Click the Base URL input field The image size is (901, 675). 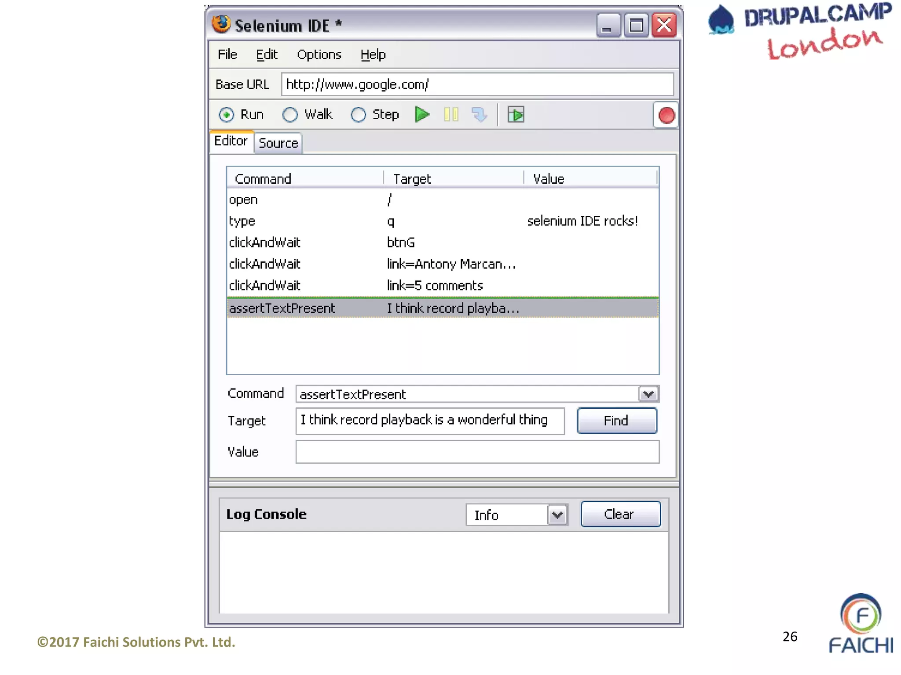point(477,84)
